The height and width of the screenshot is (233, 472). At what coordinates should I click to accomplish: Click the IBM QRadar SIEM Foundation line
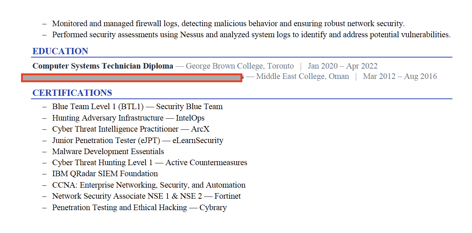point(105,174)
